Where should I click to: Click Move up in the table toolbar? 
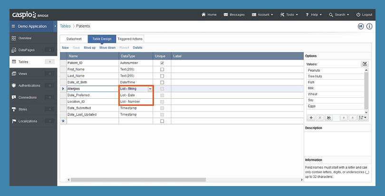point(90,47)
